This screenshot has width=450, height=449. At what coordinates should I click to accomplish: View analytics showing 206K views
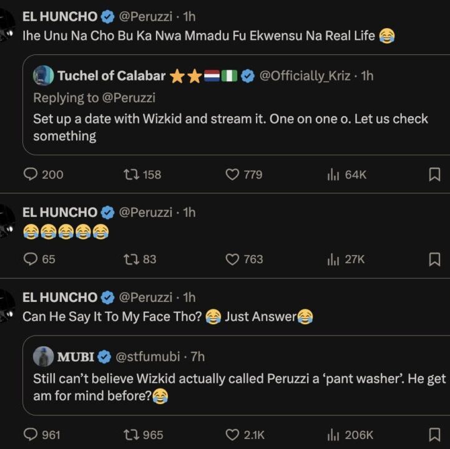coord(333,435)
